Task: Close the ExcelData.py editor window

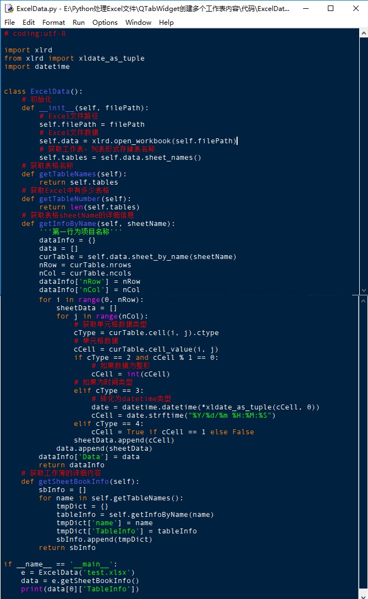Action: click(x=355, y=8)
